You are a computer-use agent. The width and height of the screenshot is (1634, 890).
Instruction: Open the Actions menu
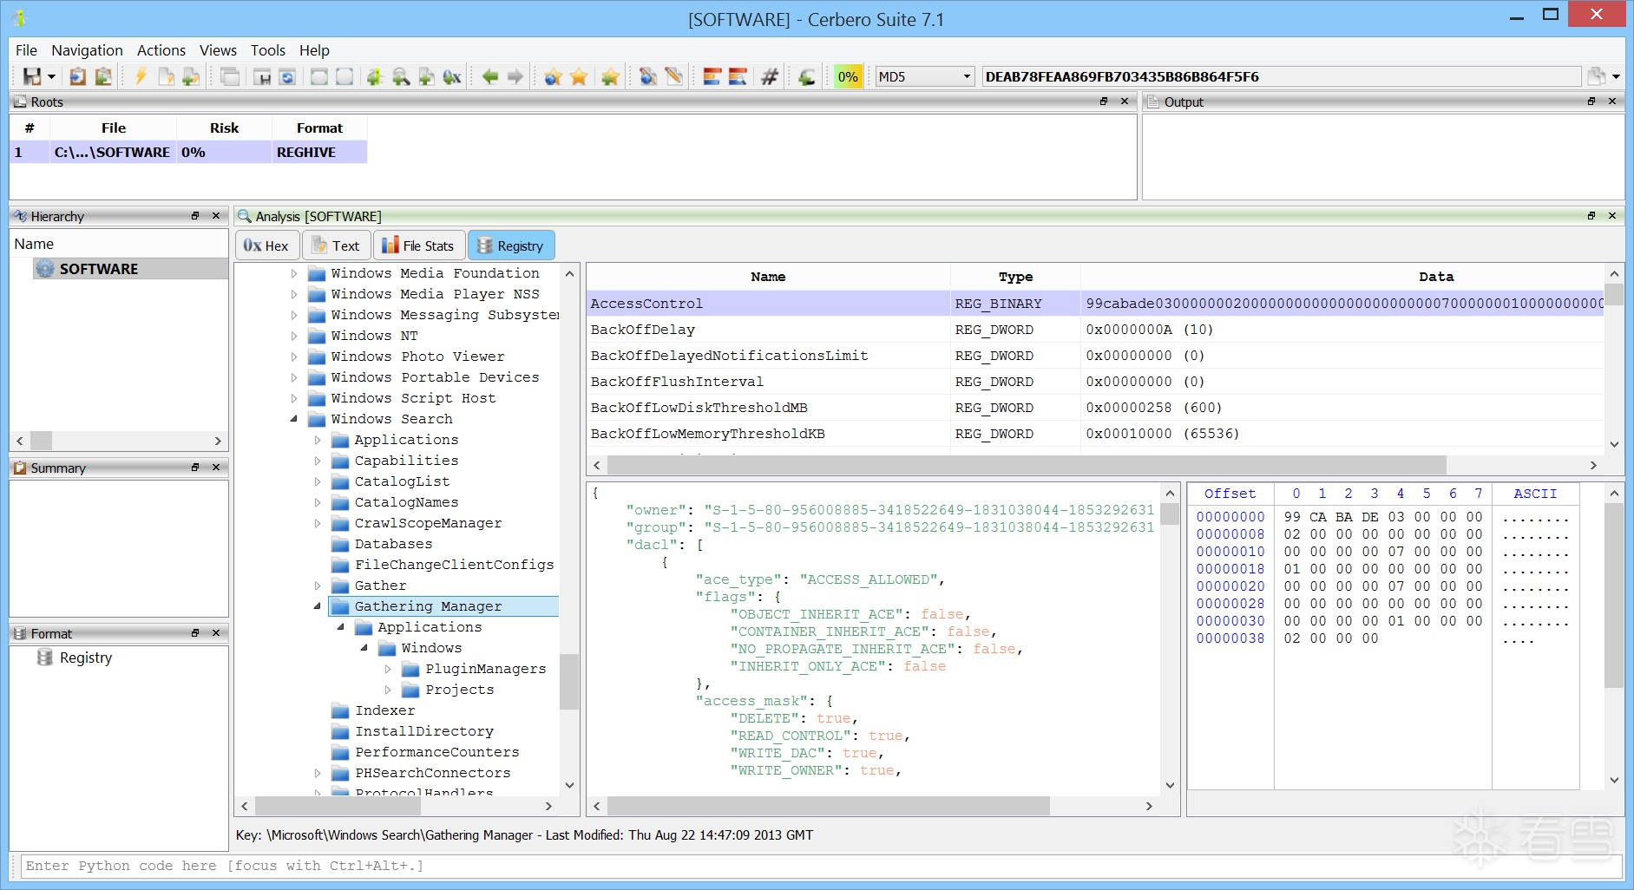(161, 50)
